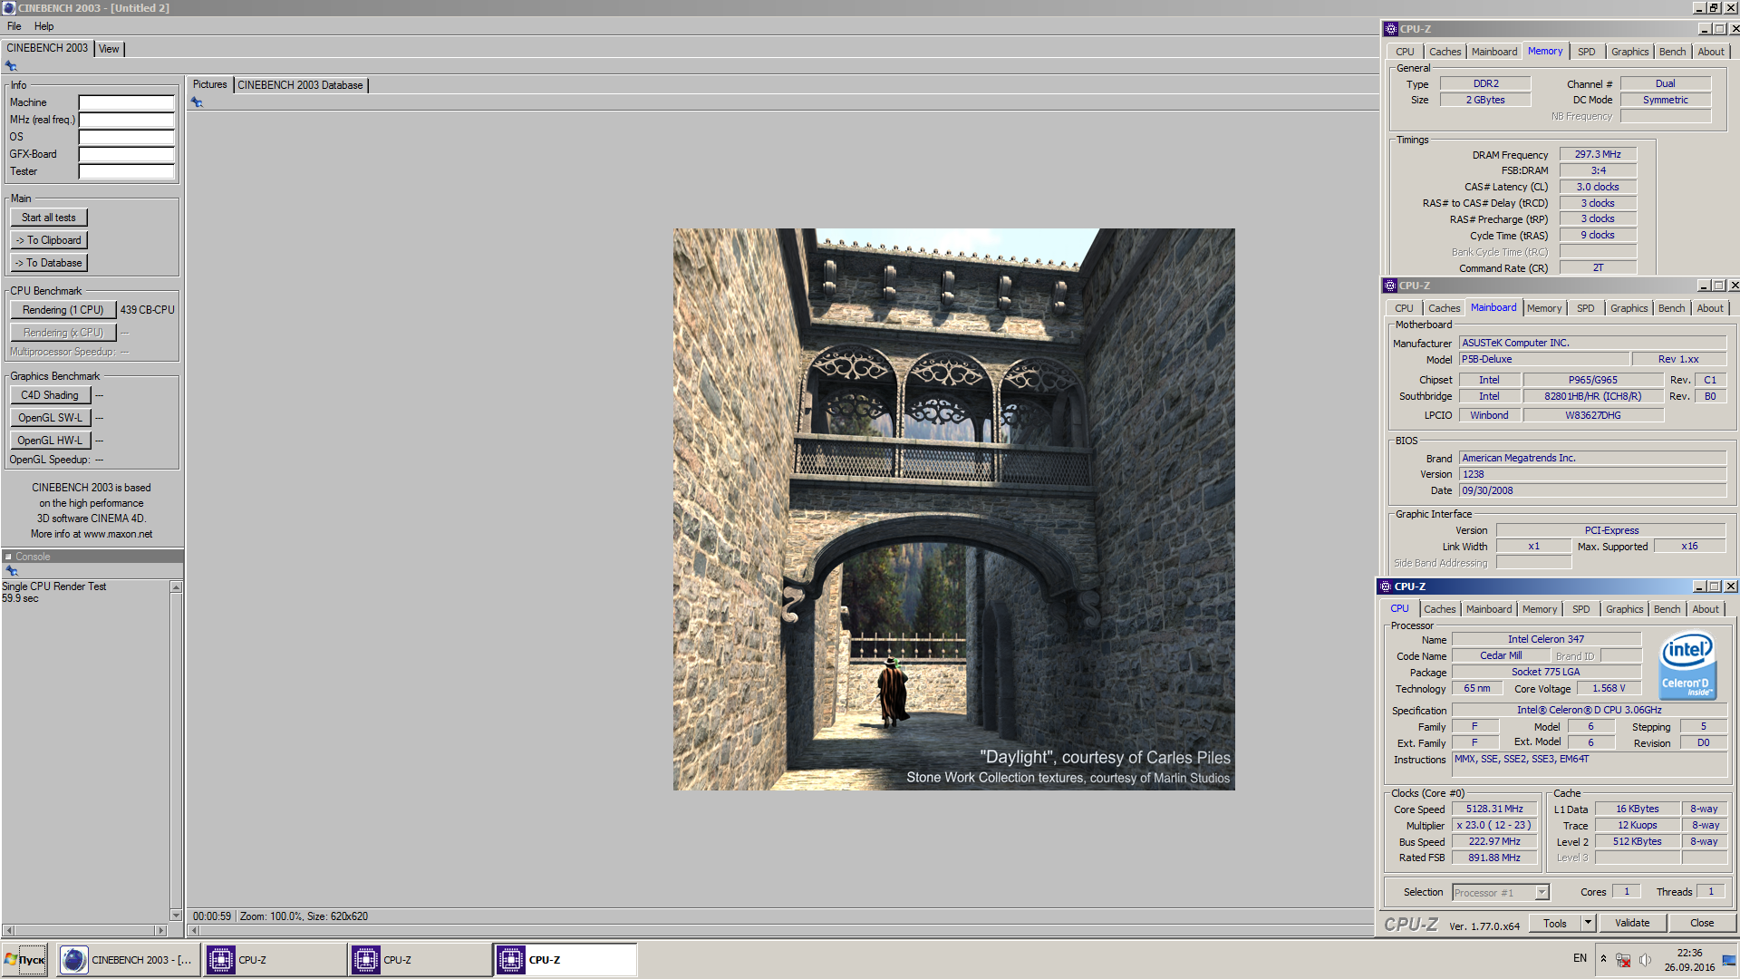Click Core Speed value 5128.31 MHz

point(1494,809)
